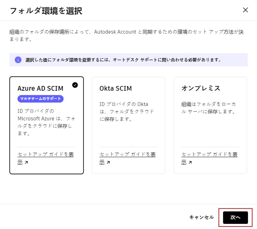Click the 次へ button

[x=235, y=217]
